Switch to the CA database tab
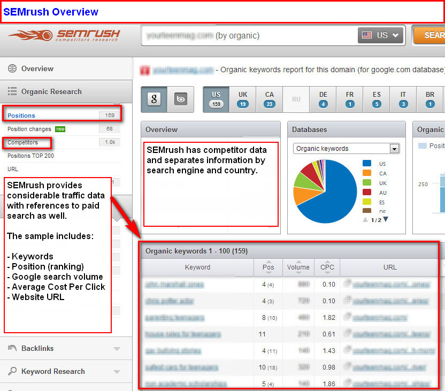Image resolution: width=445 pixels, height=391 pixels. tap(270, 99)
